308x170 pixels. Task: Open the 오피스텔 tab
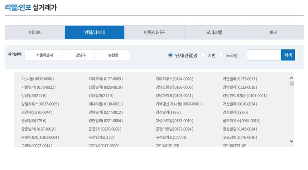point(214,32)
